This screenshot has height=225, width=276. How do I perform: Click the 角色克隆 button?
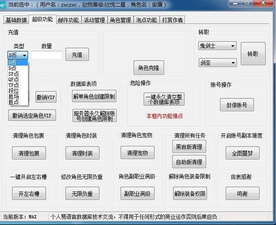pyautogui.click(x=148, y=68)
